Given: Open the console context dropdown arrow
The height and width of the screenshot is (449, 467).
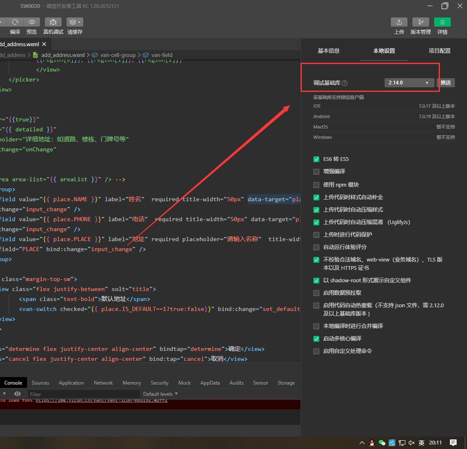Looking at the screenshot, I should (4, 394).
